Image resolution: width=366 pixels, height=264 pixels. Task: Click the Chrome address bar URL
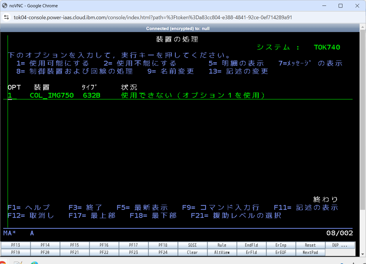click(x=153, y=17)
